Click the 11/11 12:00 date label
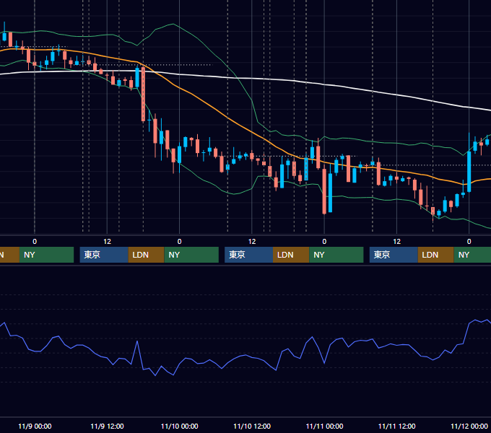This screenshot has width=491, height=433. [x=396, y=426]
